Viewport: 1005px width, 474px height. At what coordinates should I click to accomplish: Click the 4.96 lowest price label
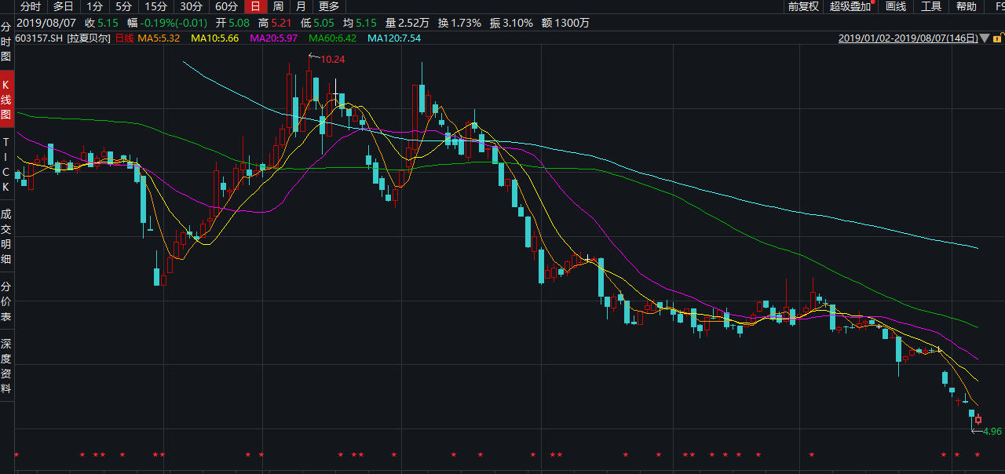click(x=992, y=431)
